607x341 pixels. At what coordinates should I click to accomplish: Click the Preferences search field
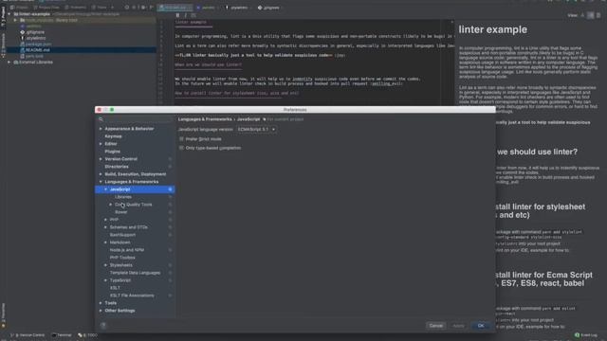[x=135, y=119]
